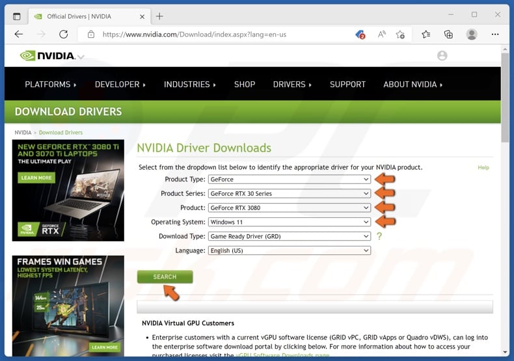Open browser Settings and more menu
This screenshot has height=361, width=514.
tap(495, 34)
